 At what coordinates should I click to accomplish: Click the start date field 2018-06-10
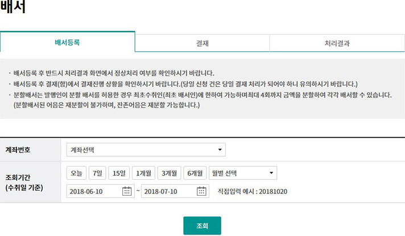tap(94, 191)
